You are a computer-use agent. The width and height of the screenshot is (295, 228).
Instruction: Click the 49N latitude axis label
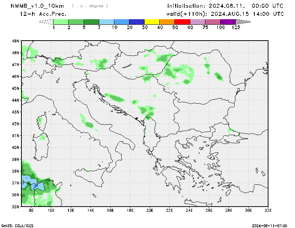[x=16, y=41]
